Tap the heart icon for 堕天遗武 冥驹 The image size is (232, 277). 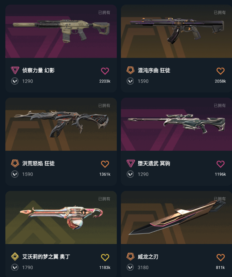220,164
